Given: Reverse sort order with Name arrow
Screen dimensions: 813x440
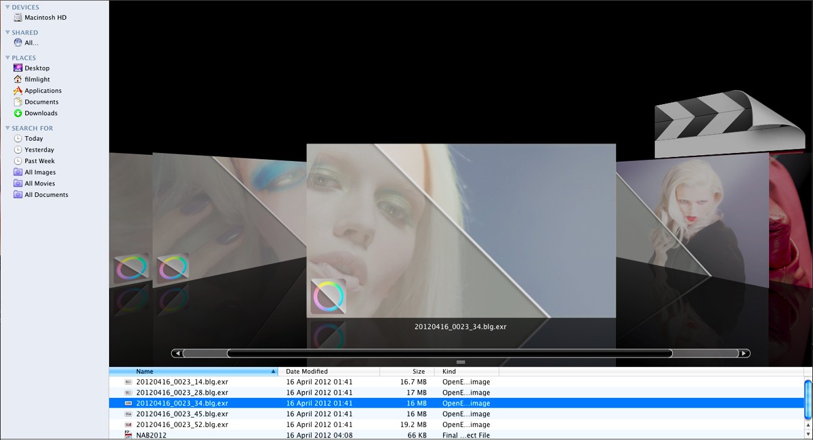Looking at the screenshot, I should (273, 372).
